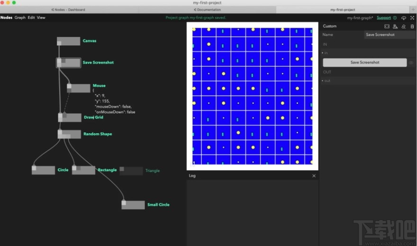Image resolution: width=417 pixels, height=246 pixels.
Task: Click the my-first-graph* title text
Action: tap(360, 18)
